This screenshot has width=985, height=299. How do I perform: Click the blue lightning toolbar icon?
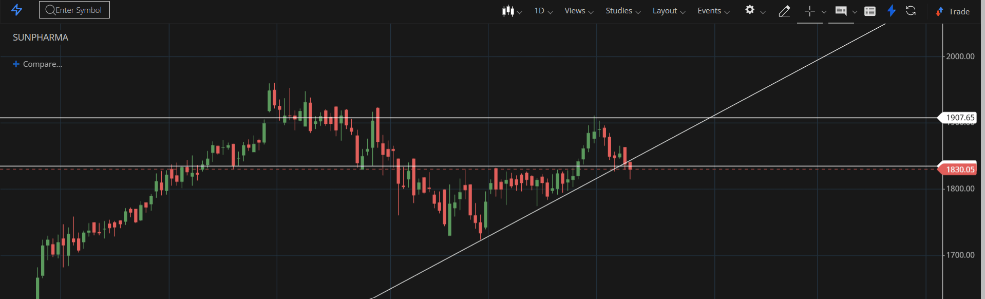(x=892, y=10)
